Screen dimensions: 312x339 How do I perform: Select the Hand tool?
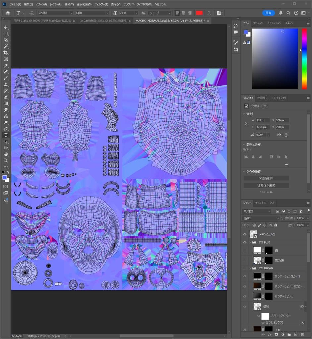click(x=6, y=154)
